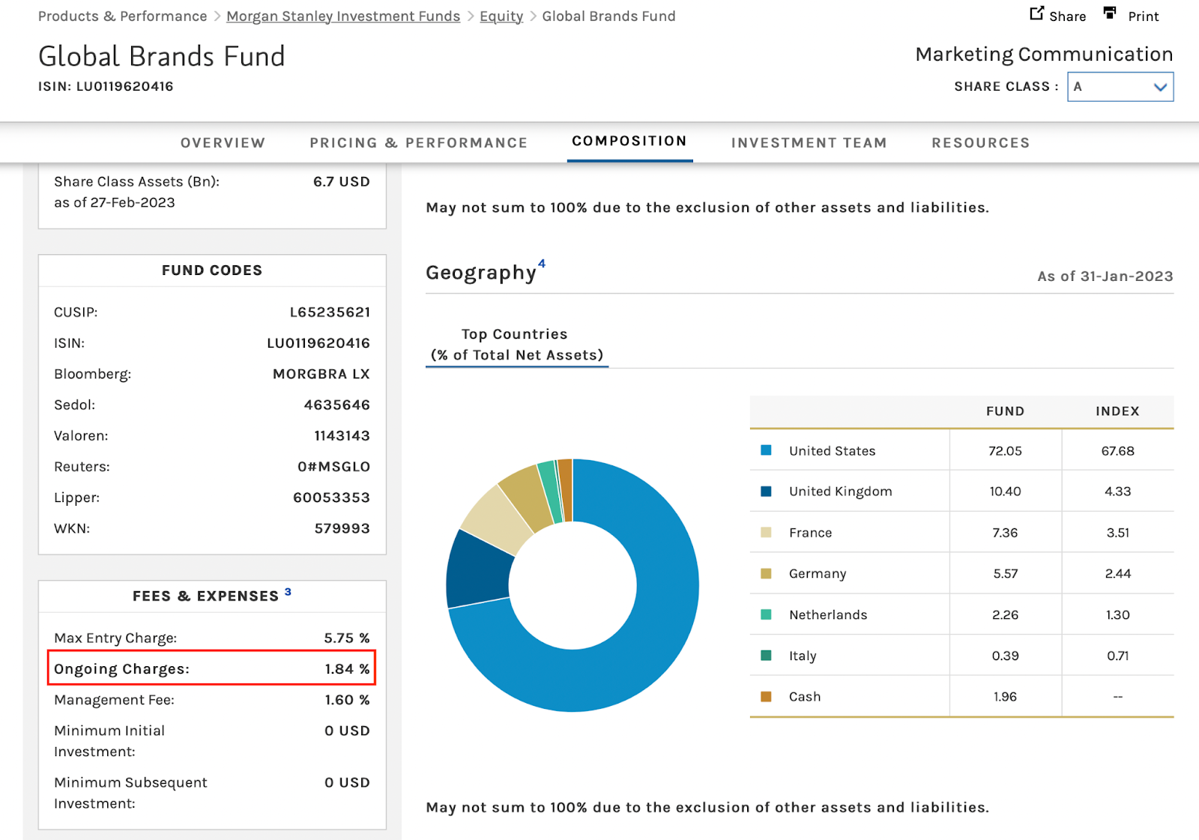This screenshot has height=840, width=1199.
Task: Click Geography footnote 4 superscript
Action: 542,264
